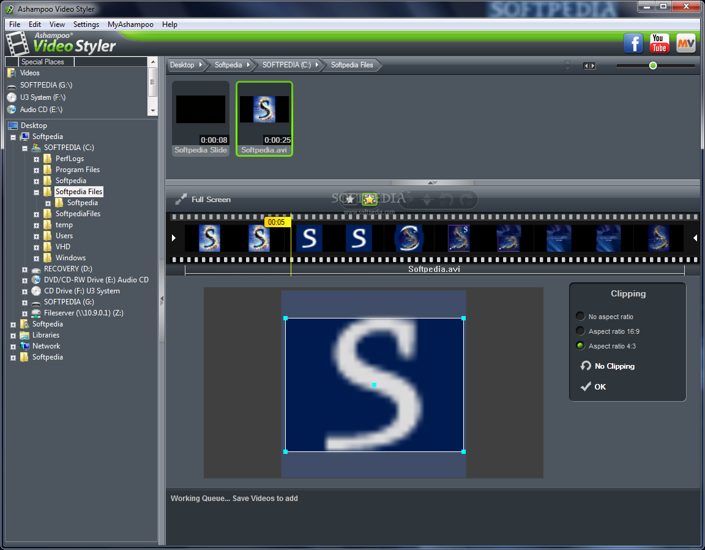Click the Full Screen arrow icon
Viewport: 705px width, 550px height.
coord(181,199)
